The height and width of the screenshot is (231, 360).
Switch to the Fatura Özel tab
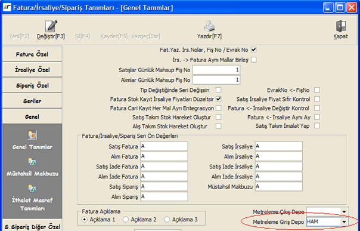coord(32,54)
